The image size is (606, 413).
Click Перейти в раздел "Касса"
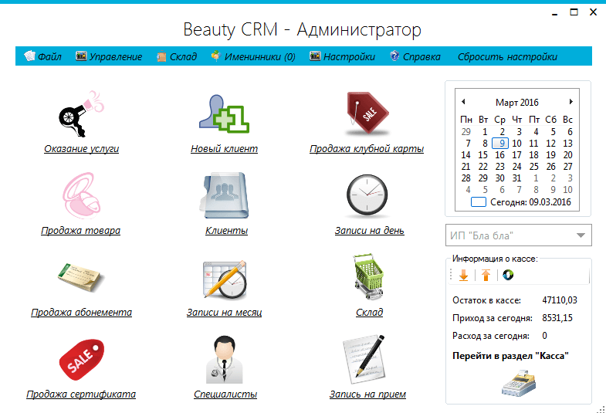click(x=510, y=356)
